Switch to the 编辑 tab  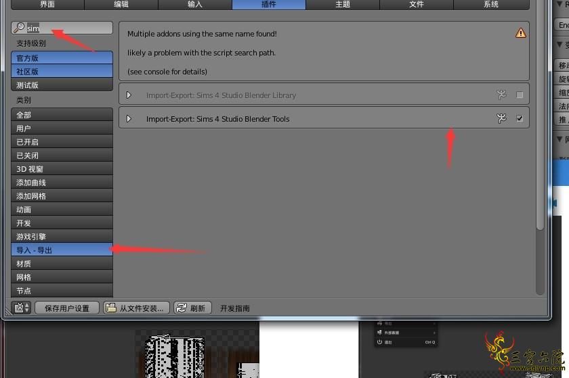coord(121,4)
